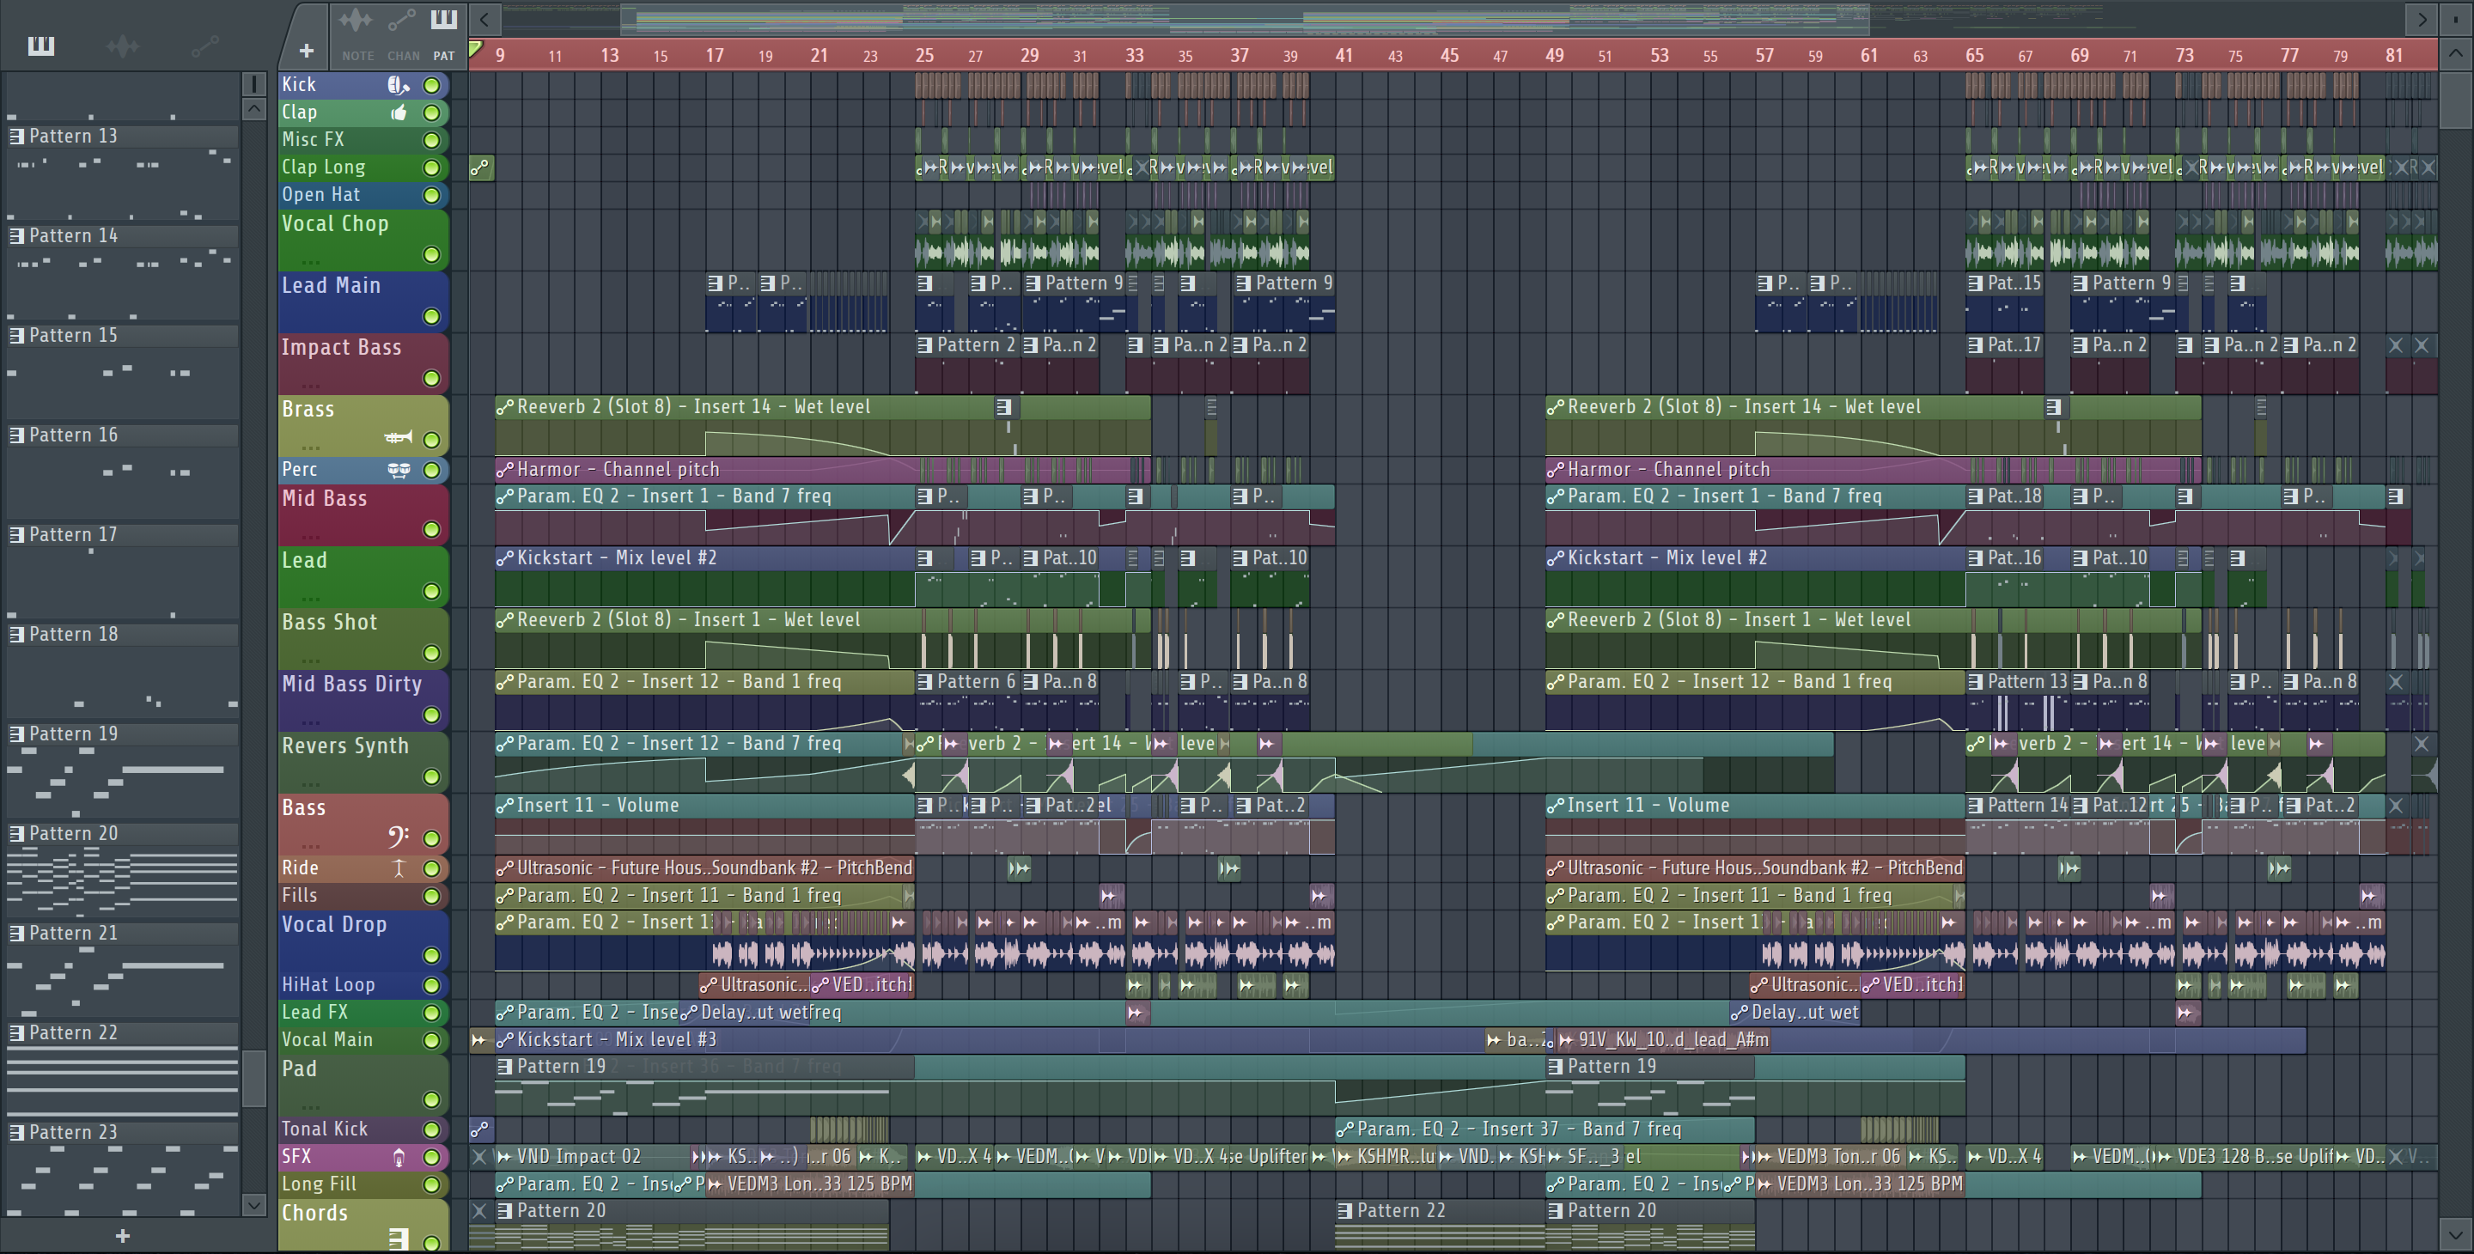
Task: Select the VND Impact 02 audio clip
Action: [593, 1157]
